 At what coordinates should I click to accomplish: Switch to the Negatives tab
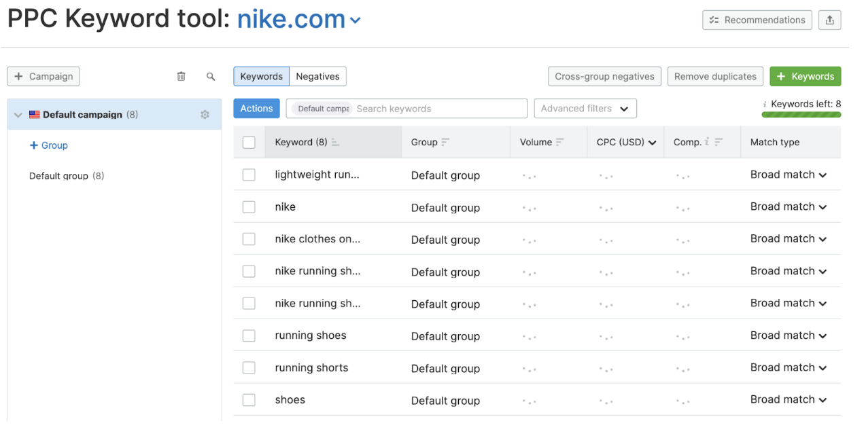(x=317, y=77)
